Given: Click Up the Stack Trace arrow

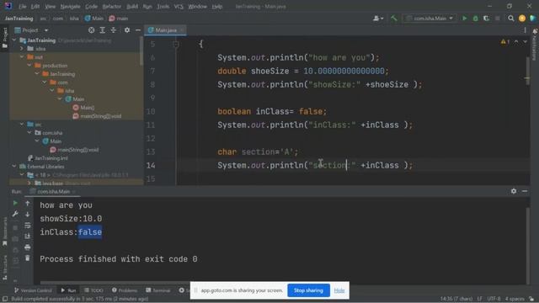Looking at the screenshot, I should pyautogui.click(x=28, y=203).
